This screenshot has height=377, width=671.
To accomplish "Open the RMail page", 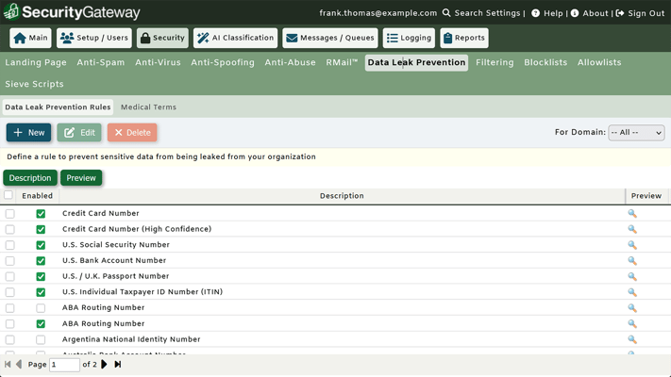I will click(x=342, y=62).
